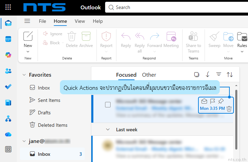Image resolution: width=248 pixels, height=162 pixels.
Task: Pin the email via quick action
Action: click(x=221, y=101)
